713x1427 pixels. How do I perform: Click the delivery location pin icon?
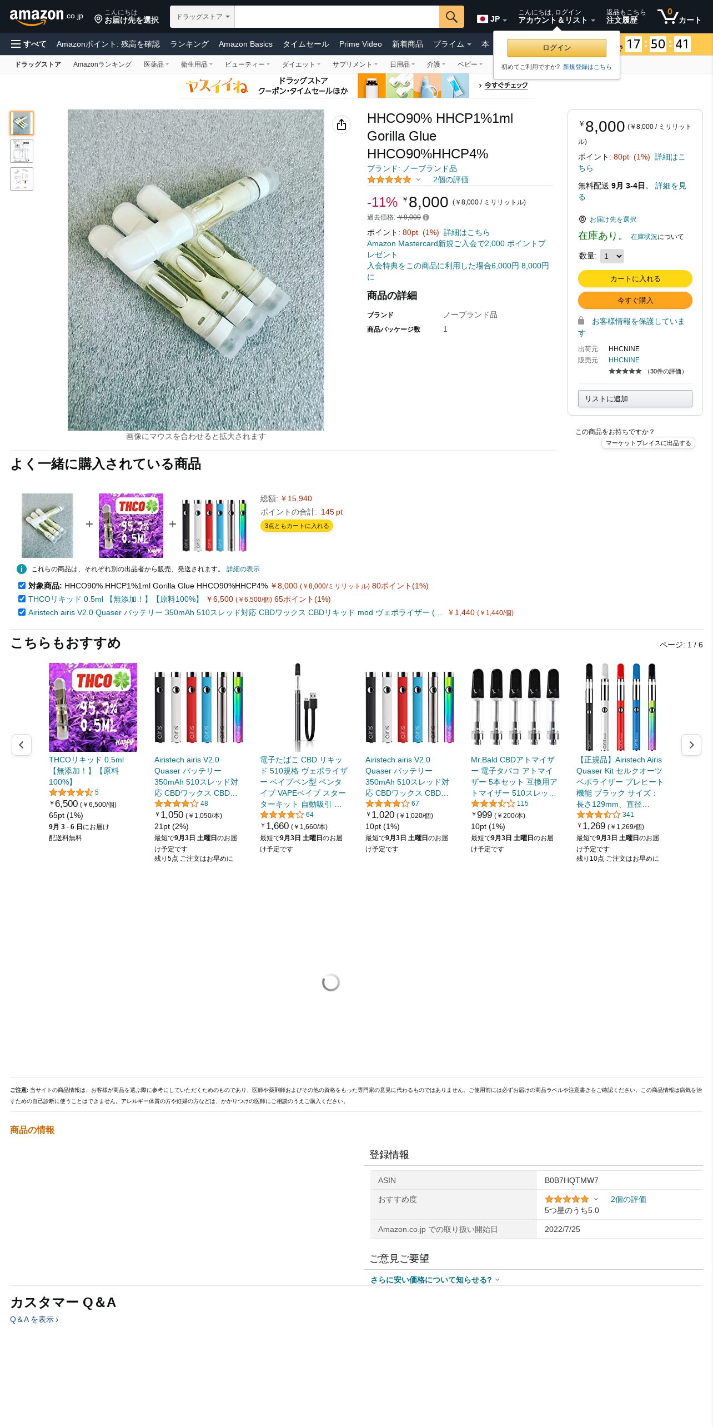(98, 19)
